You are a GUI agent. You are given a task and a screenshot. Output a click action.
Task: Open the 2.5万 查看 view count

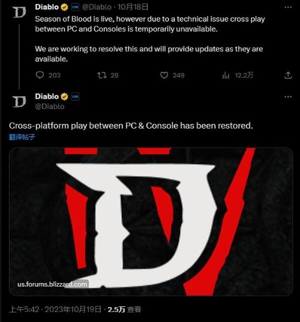124,309
